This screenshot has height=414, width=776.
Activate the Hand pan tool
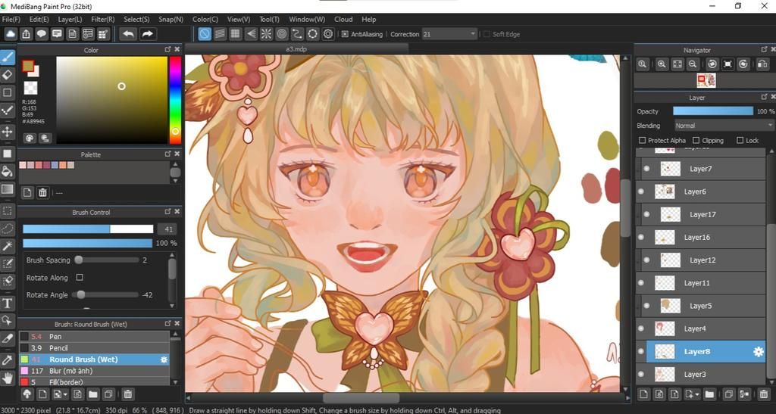pos(8,377)
